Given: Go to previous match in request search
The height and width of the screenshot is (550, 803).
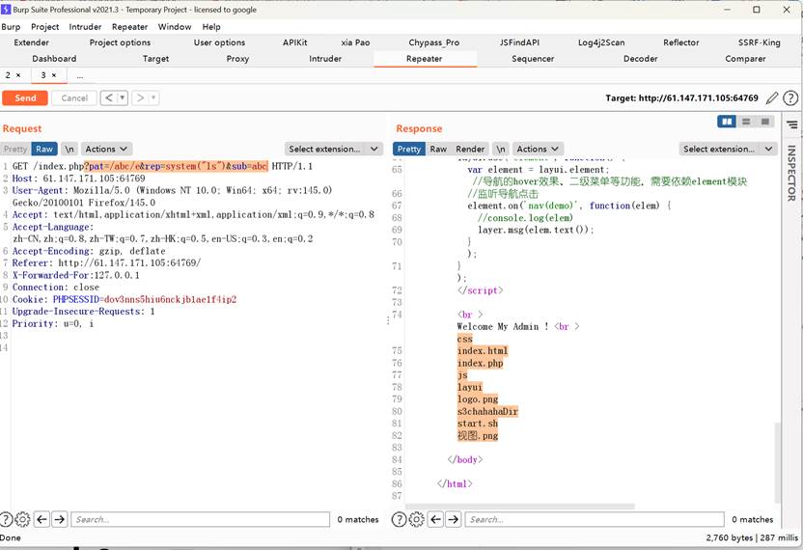Looking at the screenshot, I should [x=42, y=519].
